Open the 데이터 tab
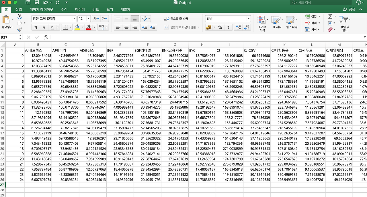The width and height of the screenshot is (367, 197). (80, 9)
